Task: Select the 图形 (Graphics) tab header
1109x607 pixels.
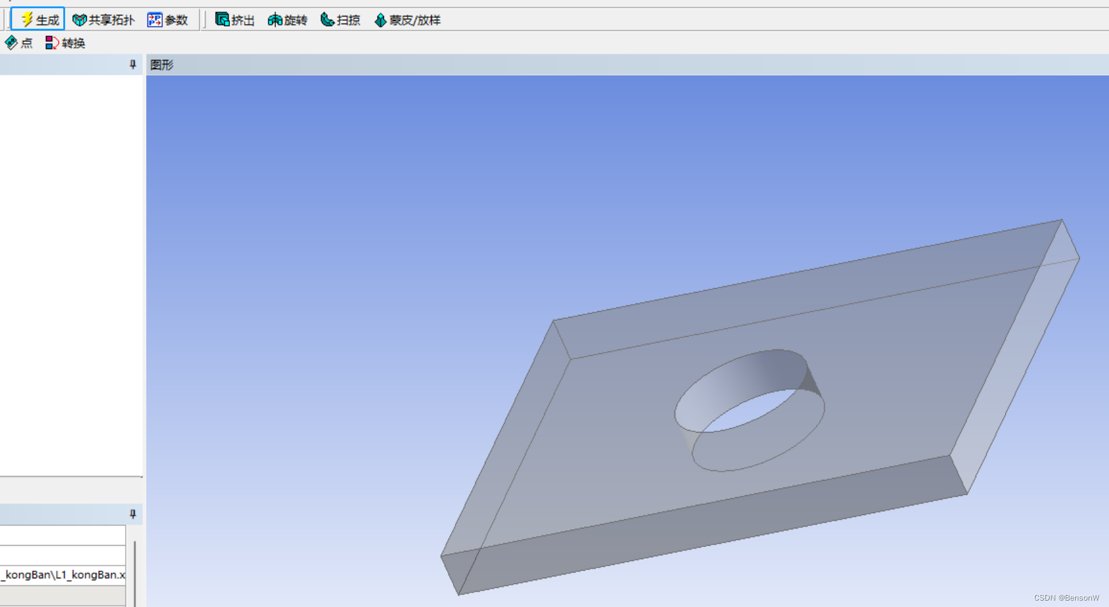Action: [x=162, y=65]
